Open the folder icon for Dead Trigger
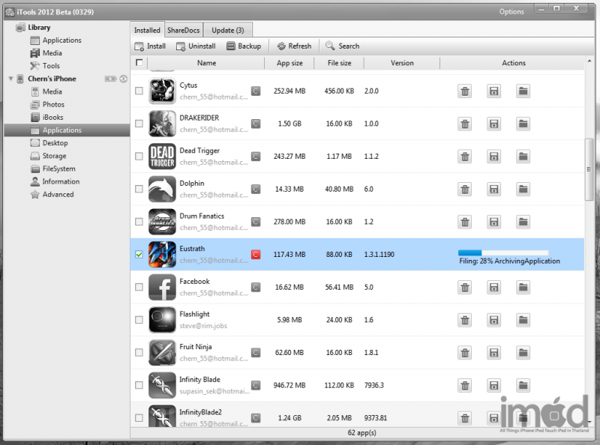Screen dimensions: 600x445 click(x=523, y=157)
